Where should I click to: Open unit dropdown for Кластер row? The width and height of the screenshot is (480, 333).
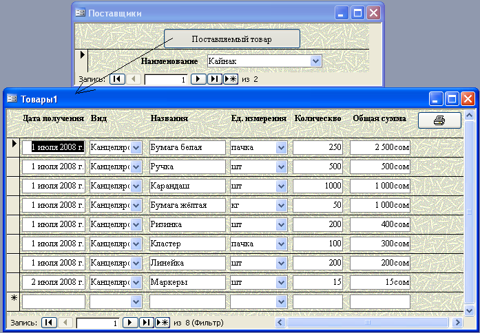pyautogui.click(x=281, y=244)
